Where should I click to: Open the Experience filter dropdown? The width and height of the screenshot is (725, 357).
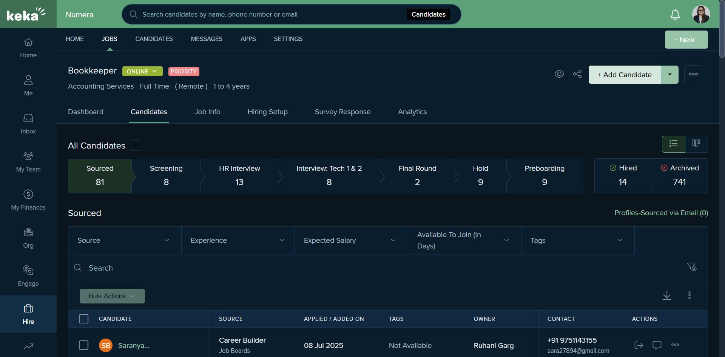click(x=238, y=240)
